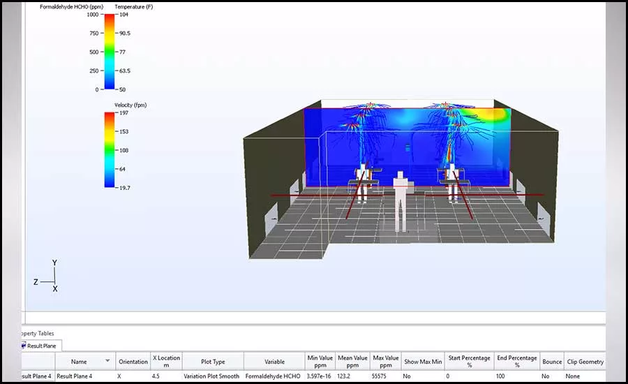Select the mean value 123.2 cell
This screenshot has width=628, height=384.
pyautogui.click(x=352, y=376)
